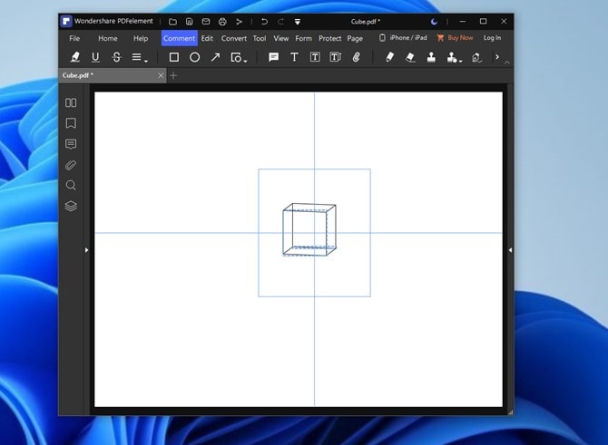The width and height of the screenshot is (608, 445).
Task: Select the Eraser tool
Action: click(410, 57)
